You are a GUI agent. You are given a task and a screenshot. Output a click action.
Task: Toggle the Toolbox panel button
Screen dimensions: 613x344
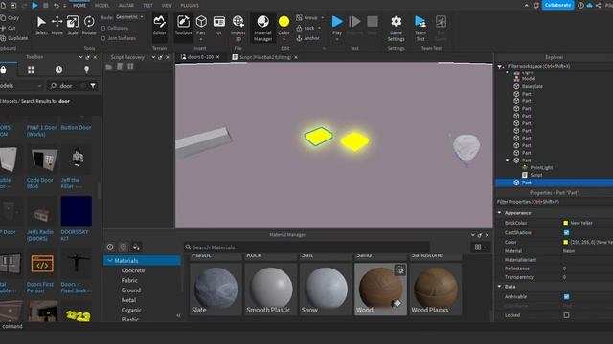[x=183, y=26]
